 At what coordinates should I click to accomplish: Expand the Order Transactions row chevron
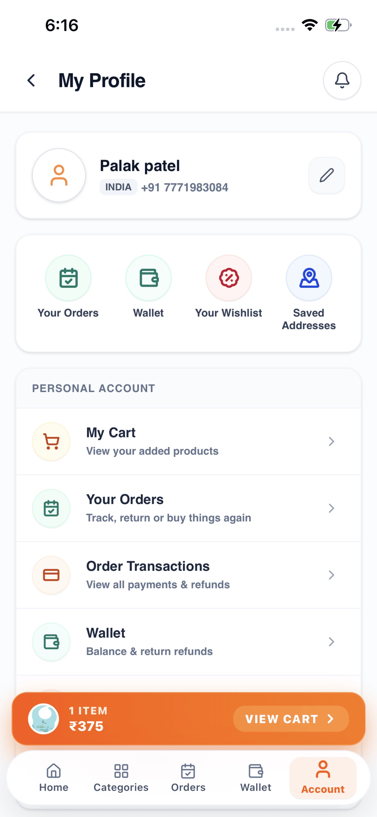(x=331, y=575)
